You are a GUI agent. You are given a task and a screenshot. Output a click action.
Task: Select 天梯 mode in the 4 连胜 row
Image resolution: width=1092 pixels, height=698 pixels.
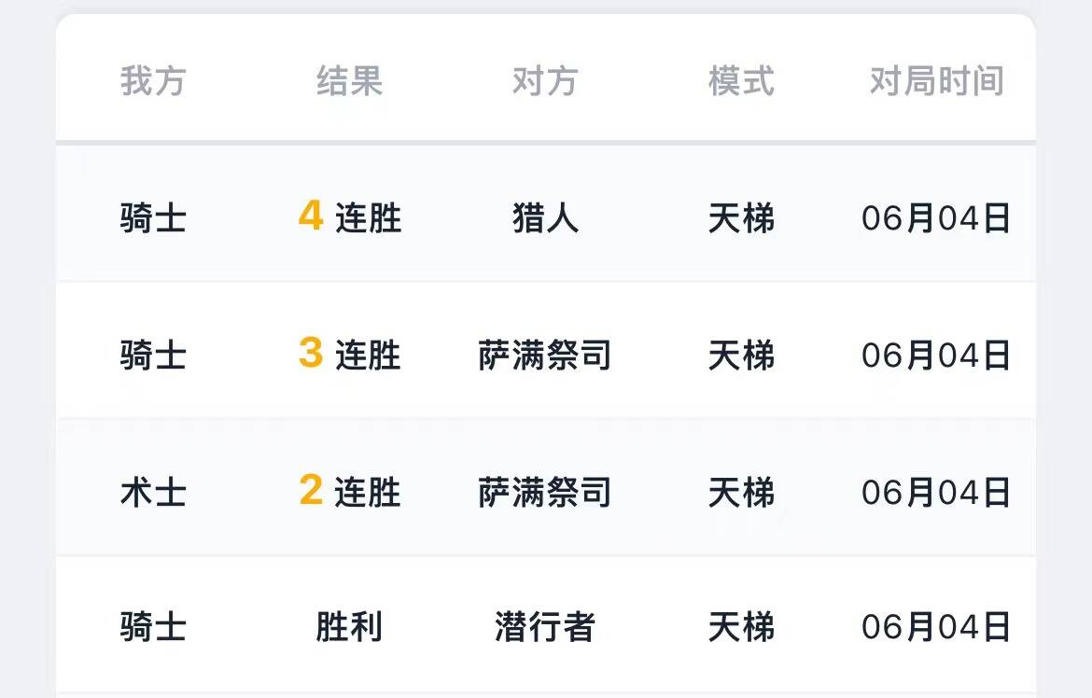click(x=741, y=218)
